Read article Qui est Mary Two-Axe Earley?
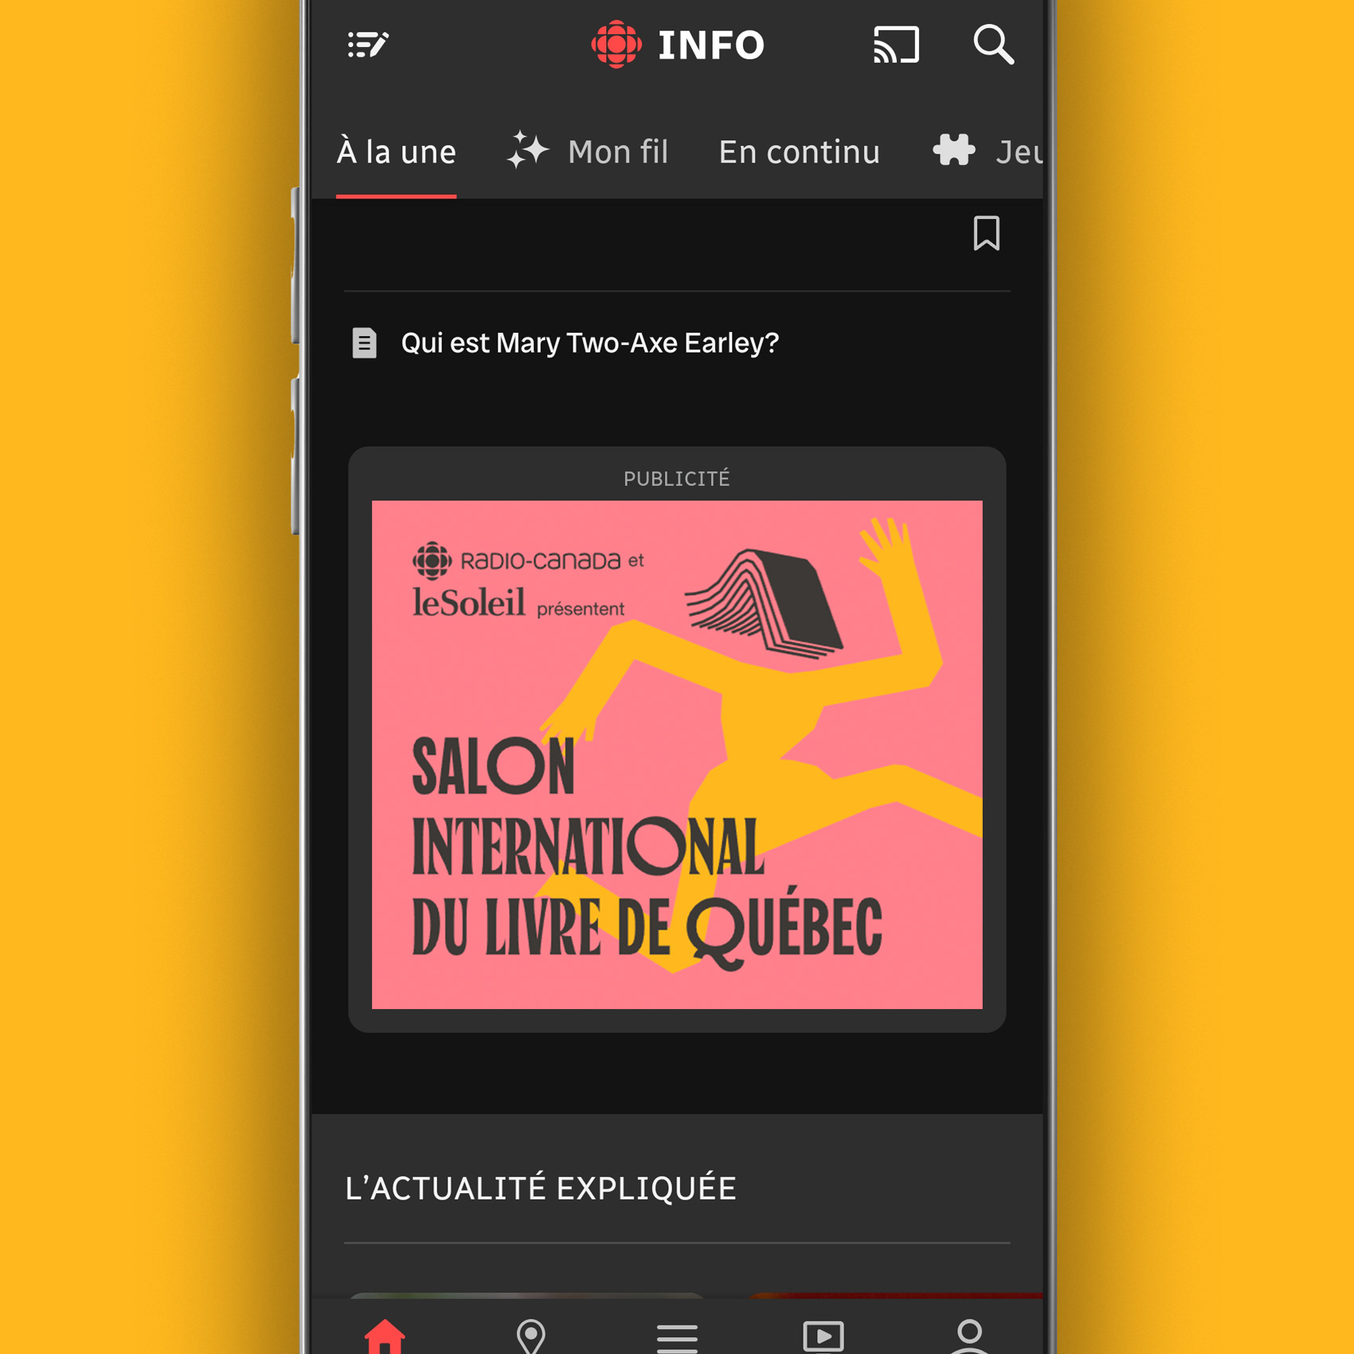The width and height of the screenshot is (1354, 1354). click(589, 343)
